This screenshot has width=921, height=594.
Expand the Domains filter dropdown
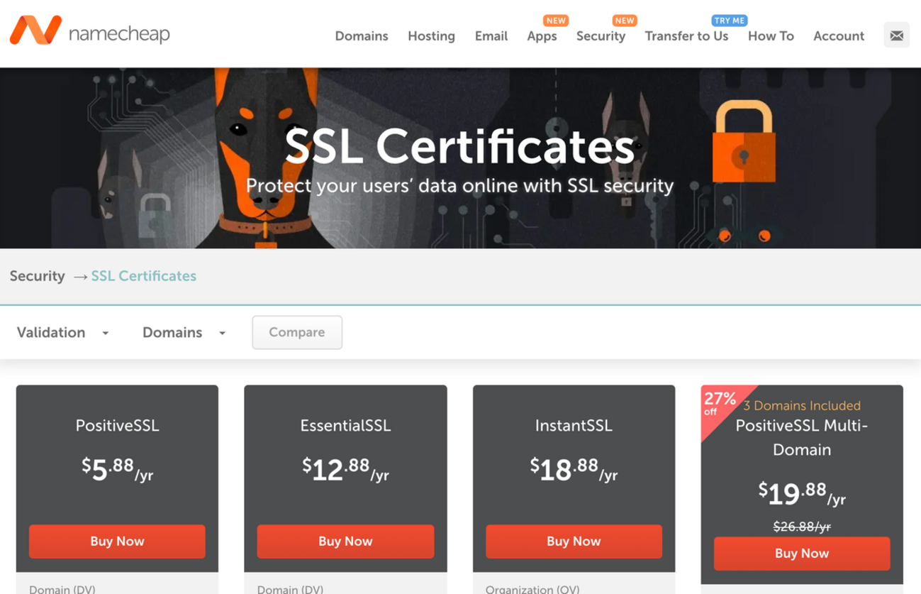[x=184, y=332]
